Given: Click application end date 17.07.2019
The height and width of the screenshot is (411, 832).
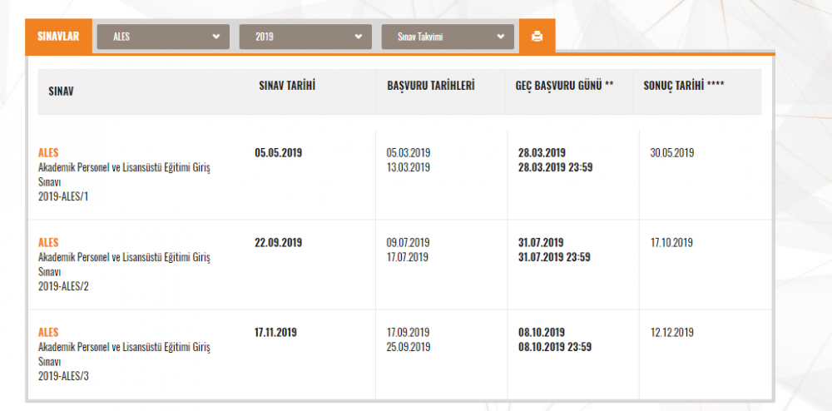Looking at the screenshot, I should pyautogui.click(x=408, y=257).
